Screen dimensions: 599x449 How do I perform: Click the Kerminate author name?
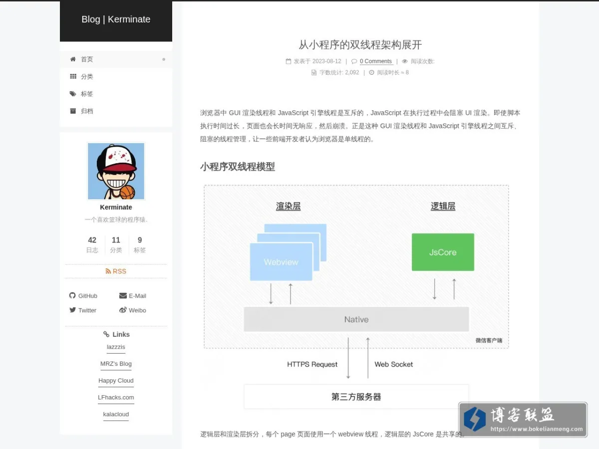tap(116, 208)
